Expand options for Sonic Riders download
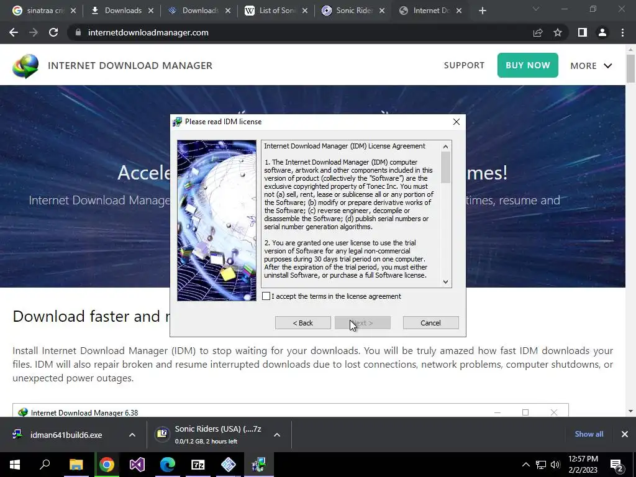This screenshot has width=636, height=477. pos(277,435)
